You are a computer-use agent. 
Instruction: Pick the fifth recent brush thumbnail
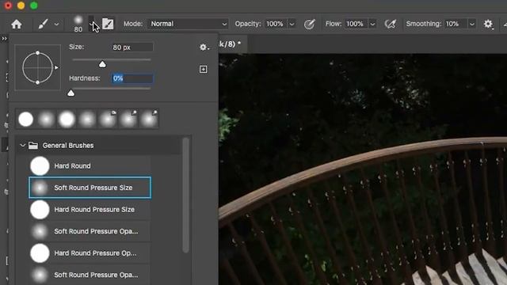108,119
